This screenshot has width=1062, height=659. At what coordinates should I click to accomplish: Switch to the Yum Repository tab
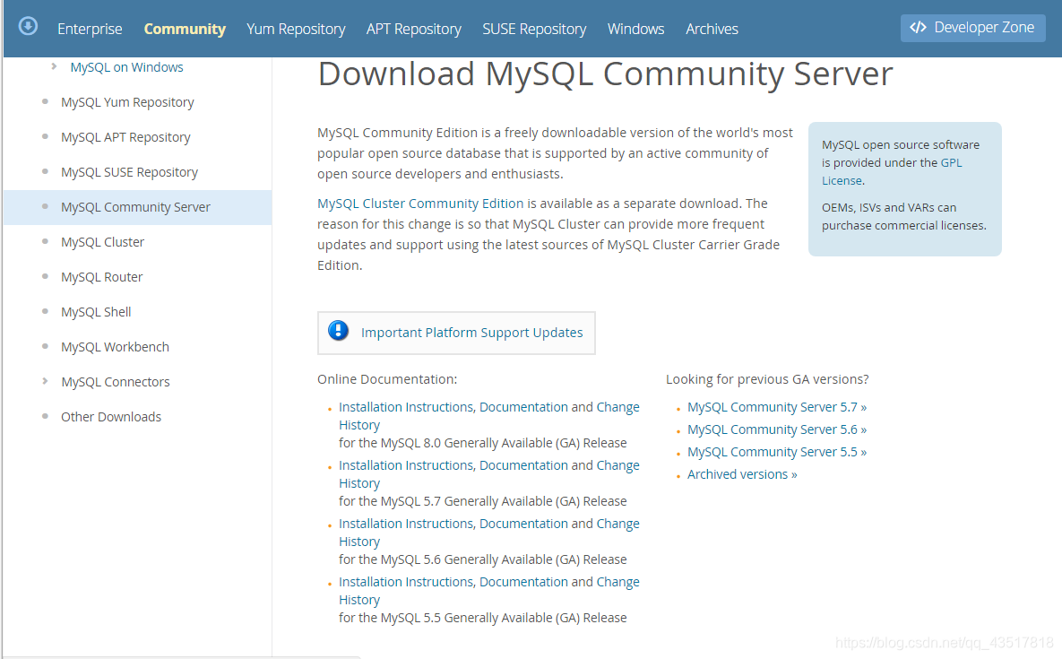pyautogui.click(x=296, y=29)
